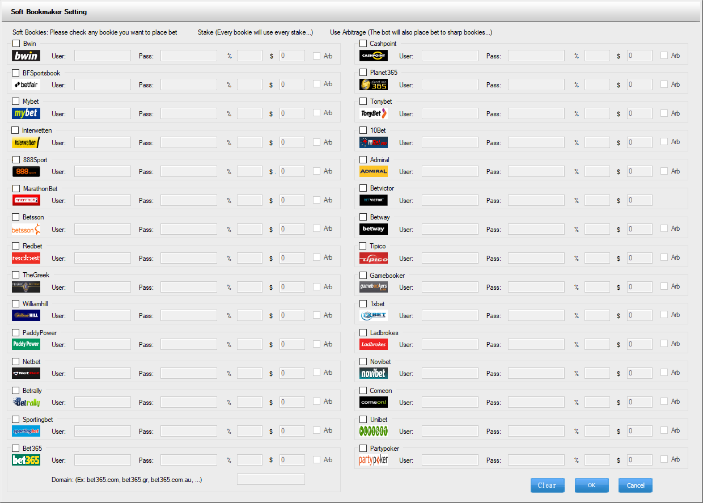
Task: Click the TonyBet logo
Action: pyautogui.click(x=374, y=113)
